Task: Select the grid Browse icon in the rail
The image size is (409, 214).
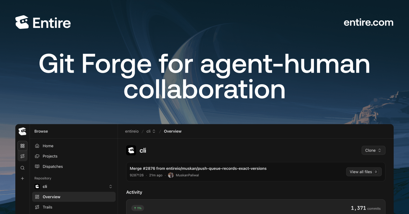Action: [22, 146]
